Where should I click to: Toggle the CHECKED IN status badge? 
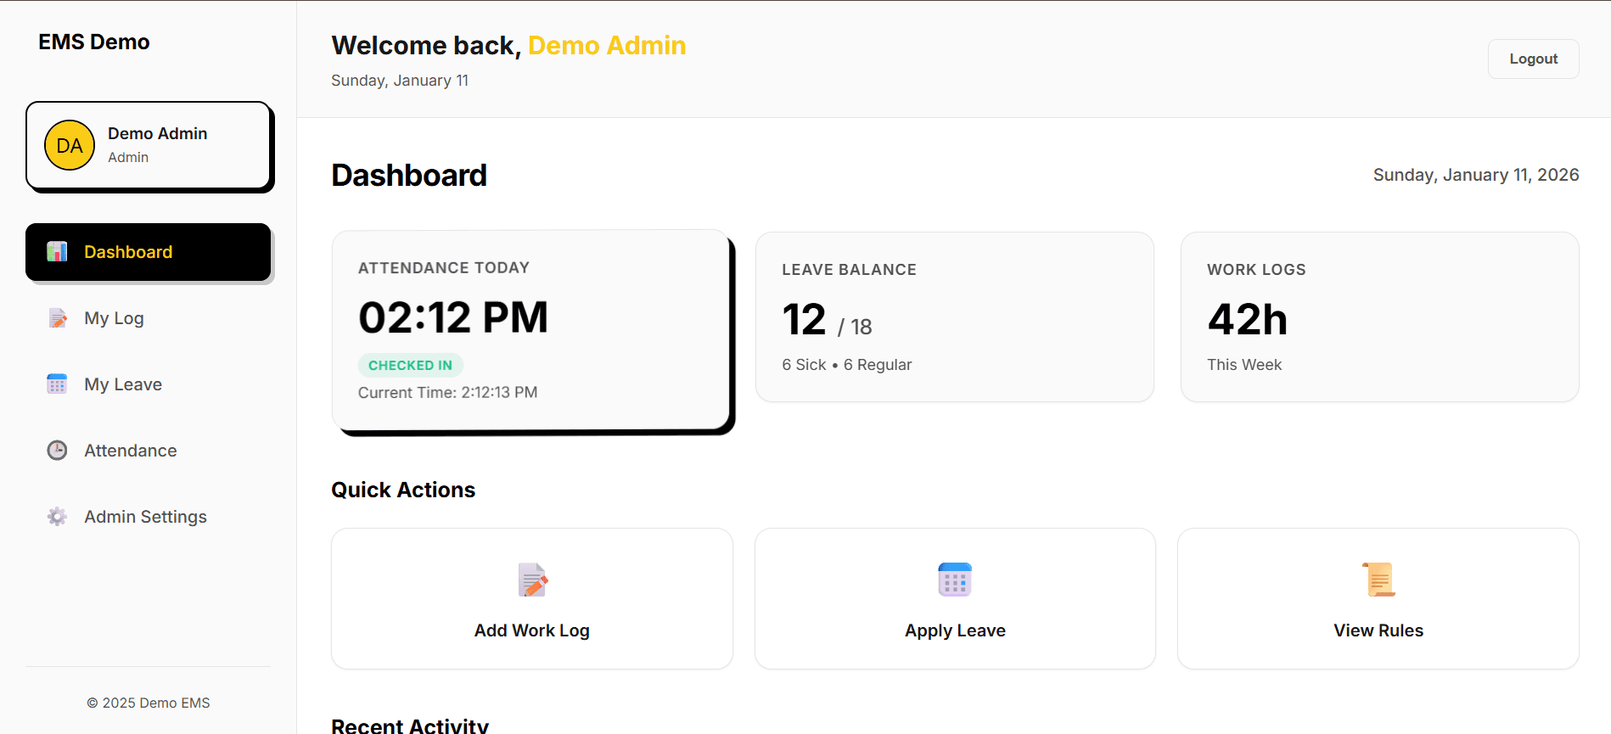click(410, 365)
